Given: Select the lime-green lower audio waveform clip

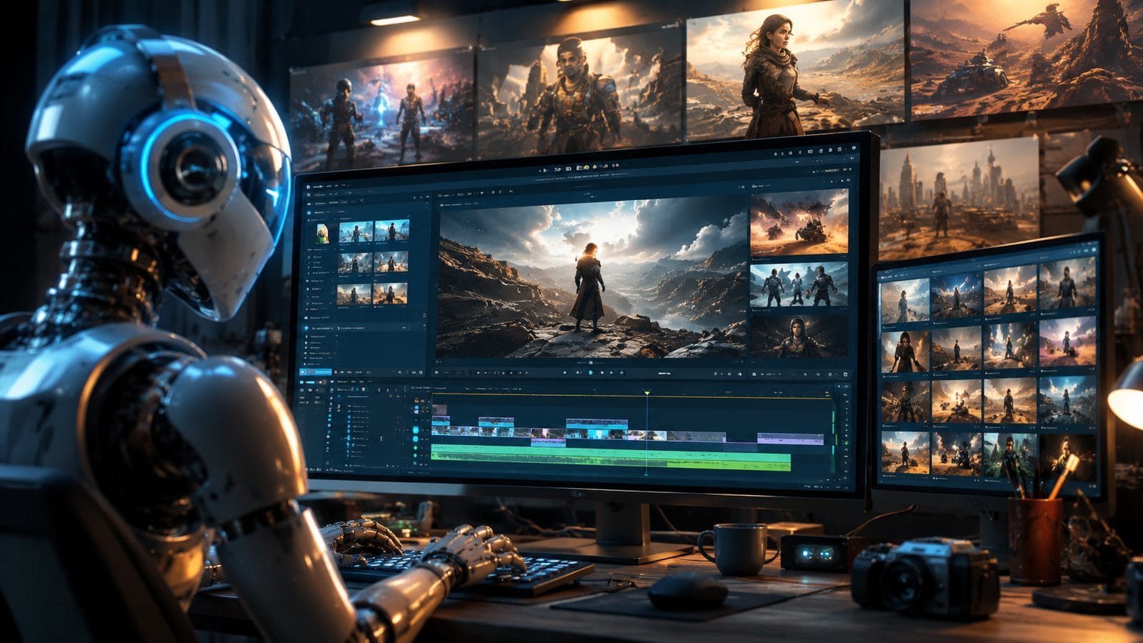Looking at the screenshot, I should point(611,464).
